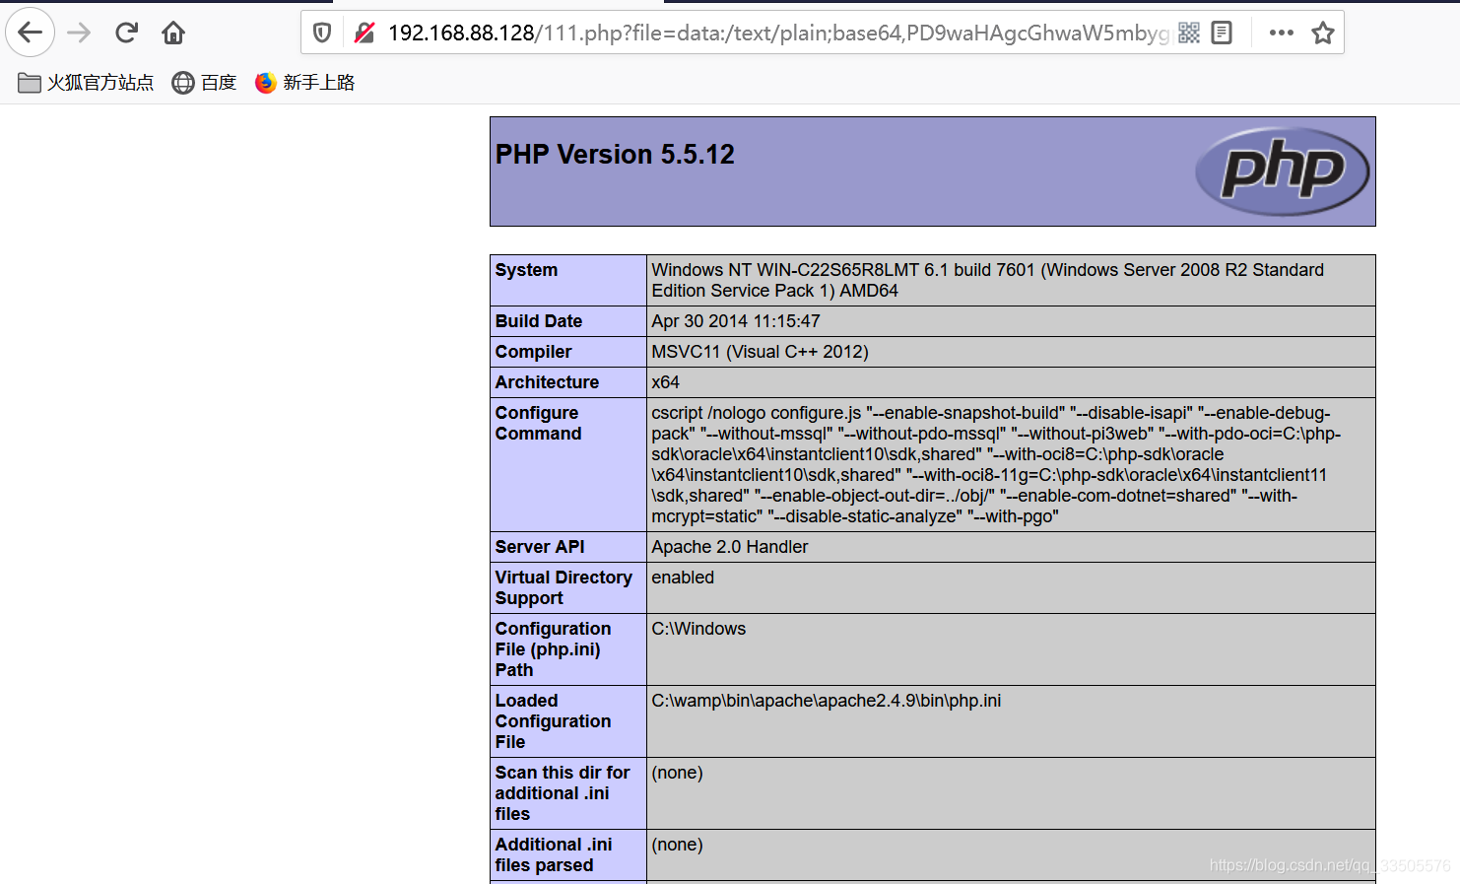Click (none) value in Scan this dir row
The width and height of the screenshot is (1460, 884).
pyautogui.click(x=677, y=773)
